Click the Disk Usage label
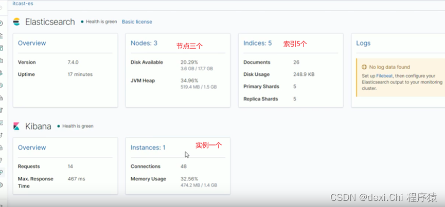 point(257,74)
